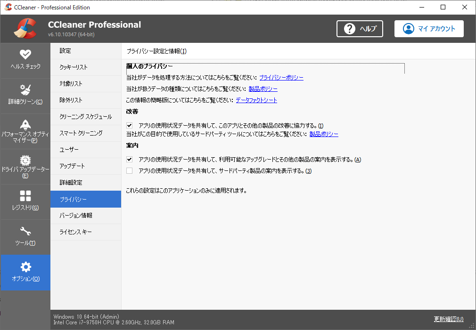Open the 除外リスト tab

(86, 100)
